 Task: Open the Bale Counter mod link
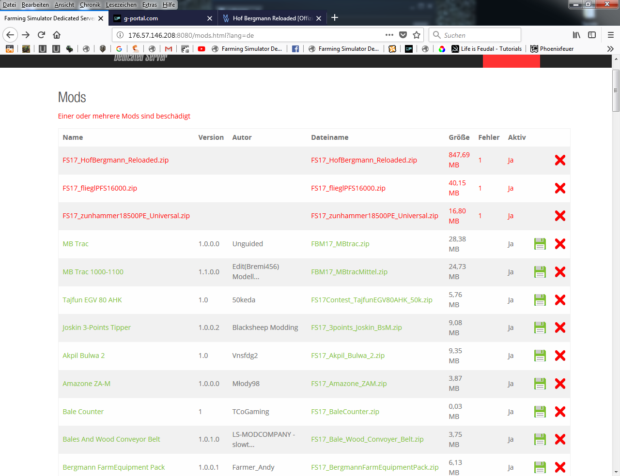(83, 412)
